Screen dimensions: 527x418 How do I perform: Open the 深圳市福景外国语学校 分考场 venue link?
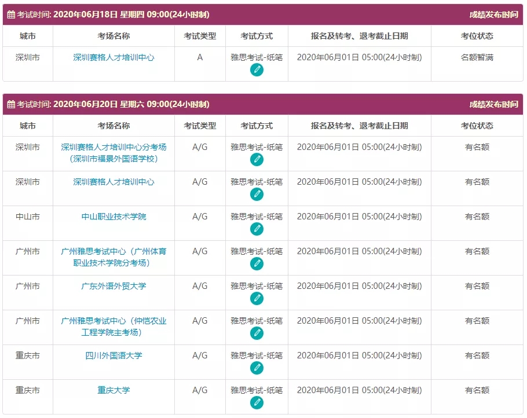click(114, 153)
